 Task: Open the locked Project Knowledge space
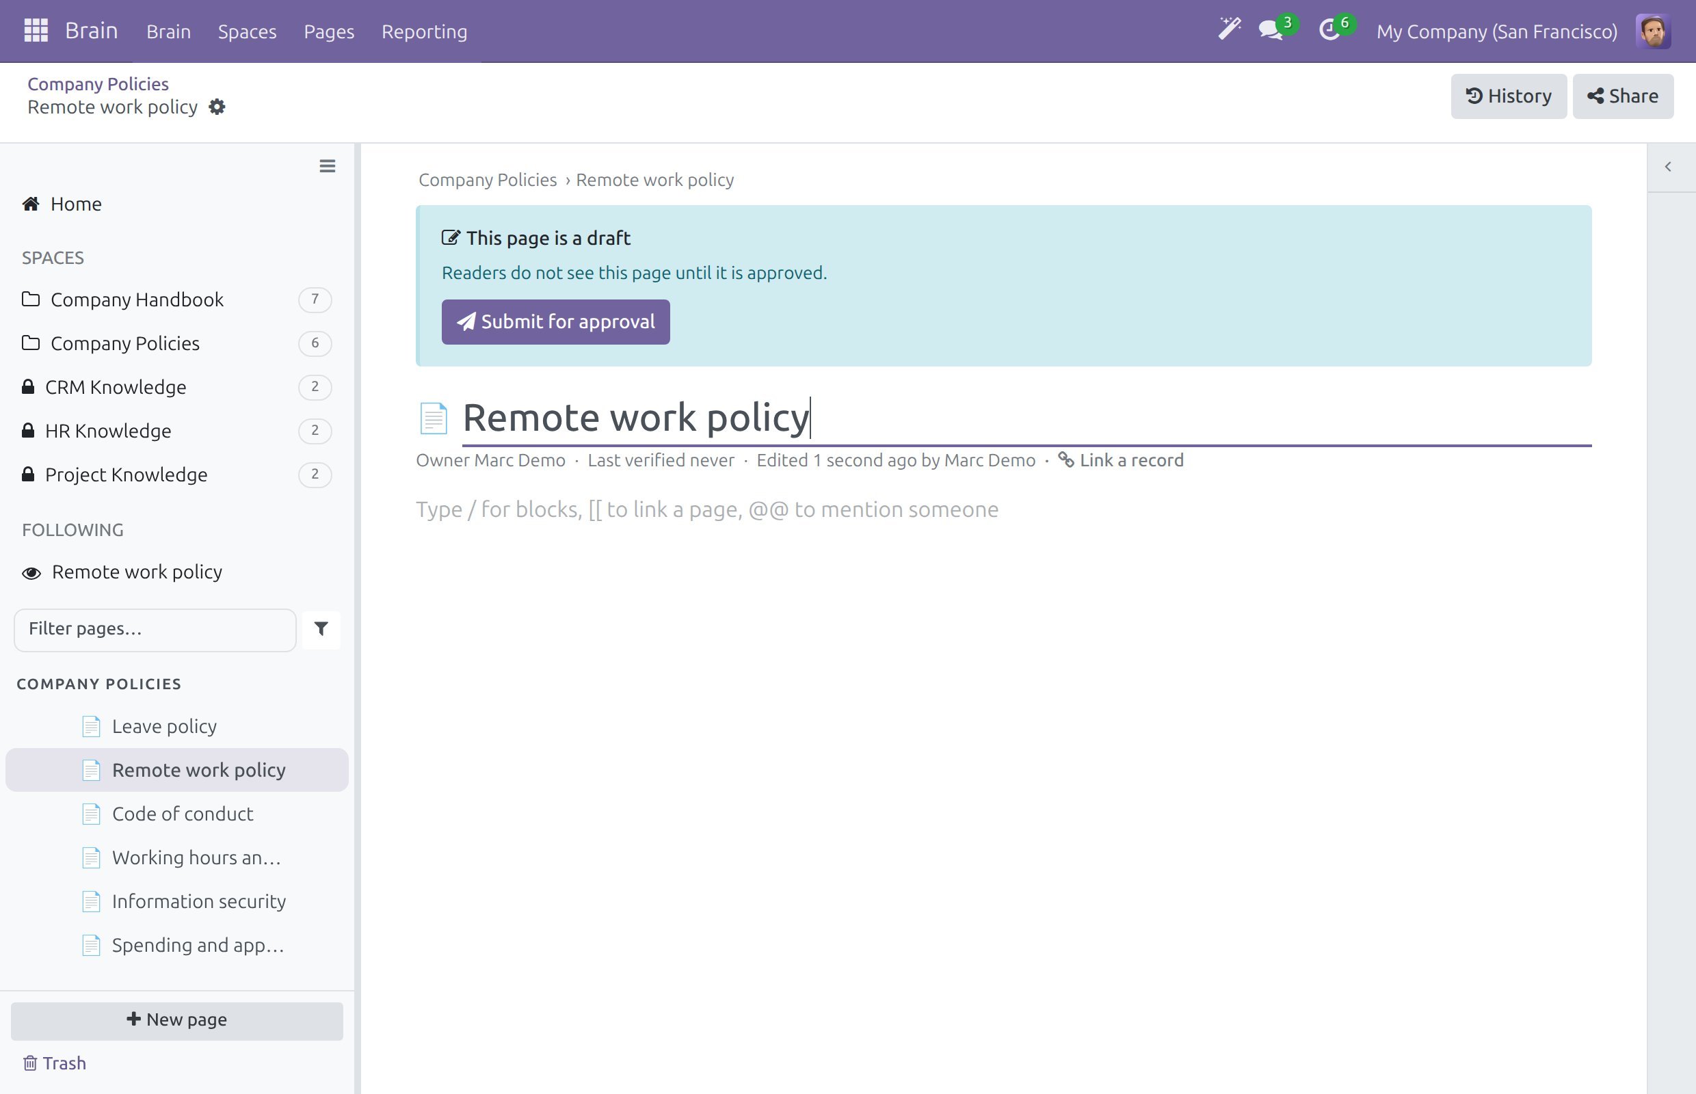point(177,475)
